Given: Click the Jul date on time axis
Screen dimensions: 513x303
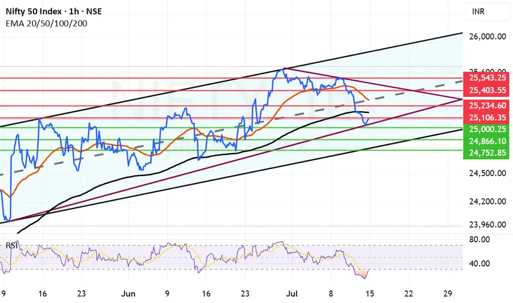Looking at the screenshot, I should [292, 294].
